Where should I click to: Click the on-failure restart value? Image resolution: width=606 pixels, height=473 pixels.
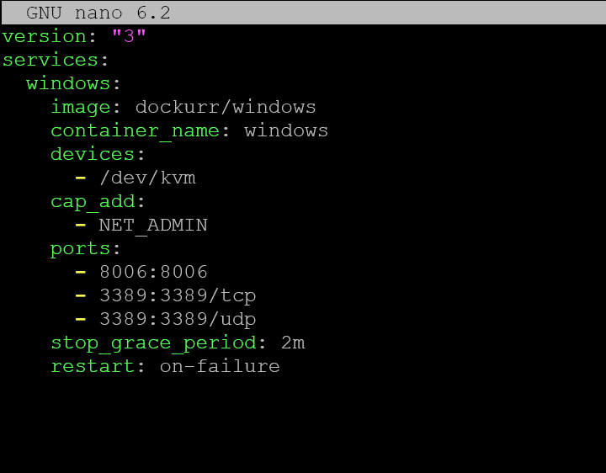click(220, 366)
